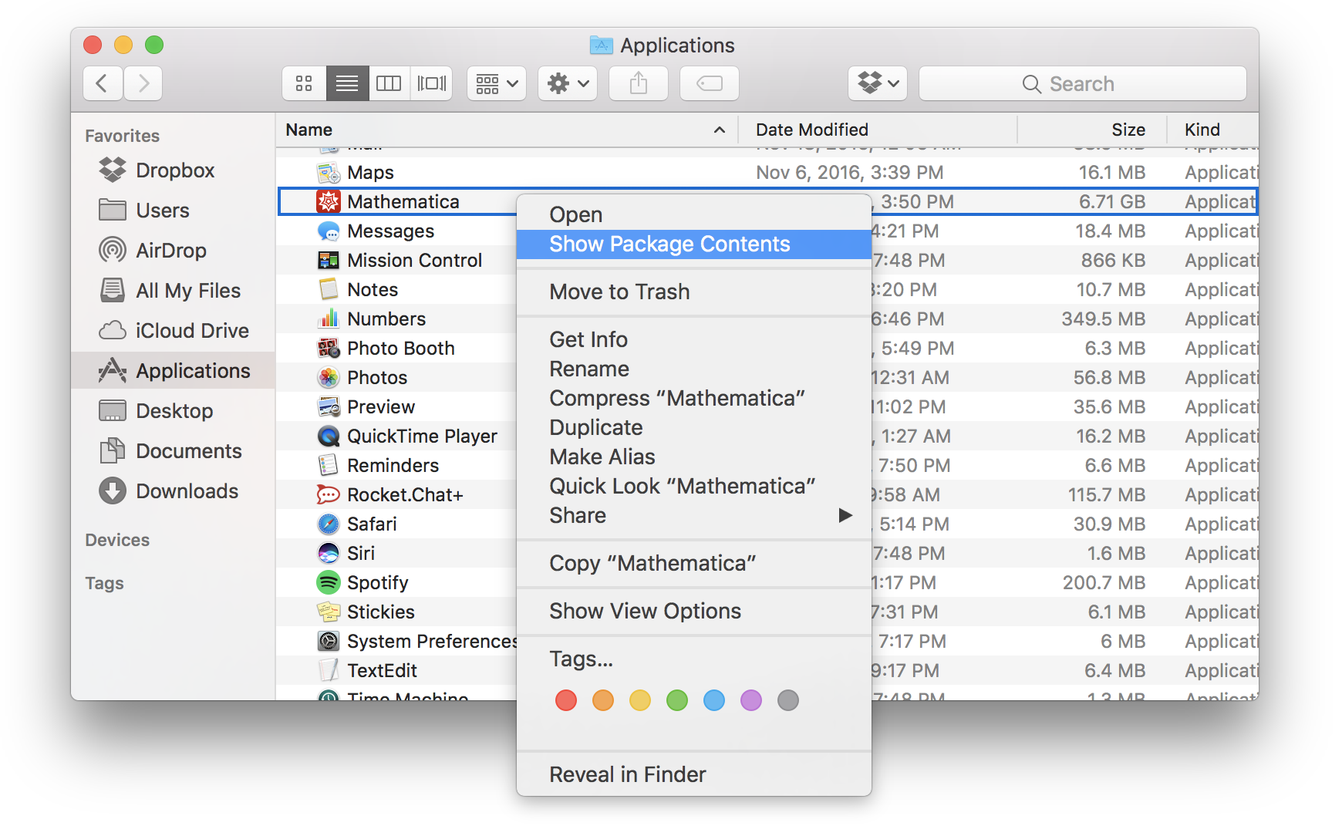
Task: Apply the orange tag color
Action: point(603,700)
